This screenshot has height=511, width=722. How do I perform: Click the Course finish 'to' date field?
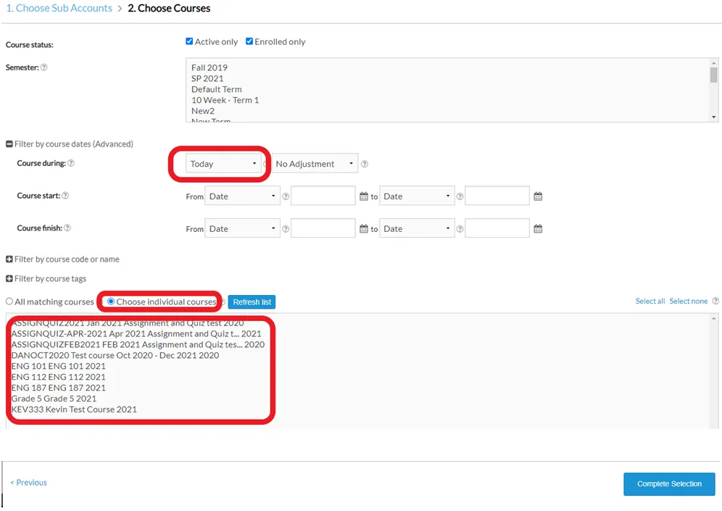pyautogui.click(x=497, y=229)
